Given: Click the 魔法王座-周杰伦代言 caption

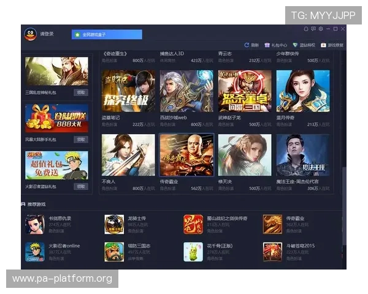Looking at the screenshot, I should click(297, 181).
